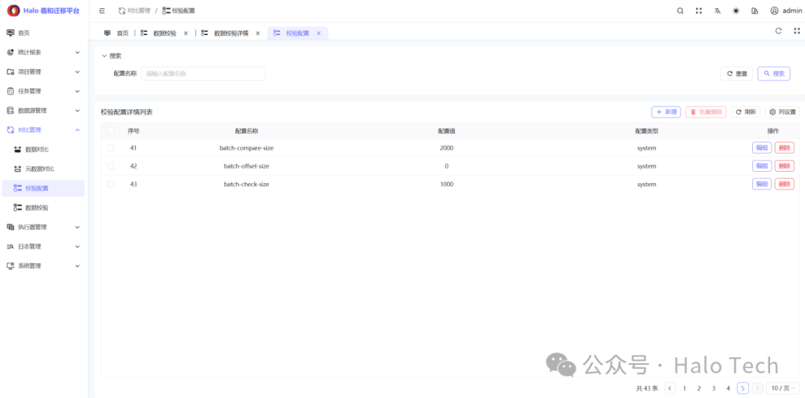Check the batch-check-size row checkbox
The image size is (805, 398).
tap(111, 184)
